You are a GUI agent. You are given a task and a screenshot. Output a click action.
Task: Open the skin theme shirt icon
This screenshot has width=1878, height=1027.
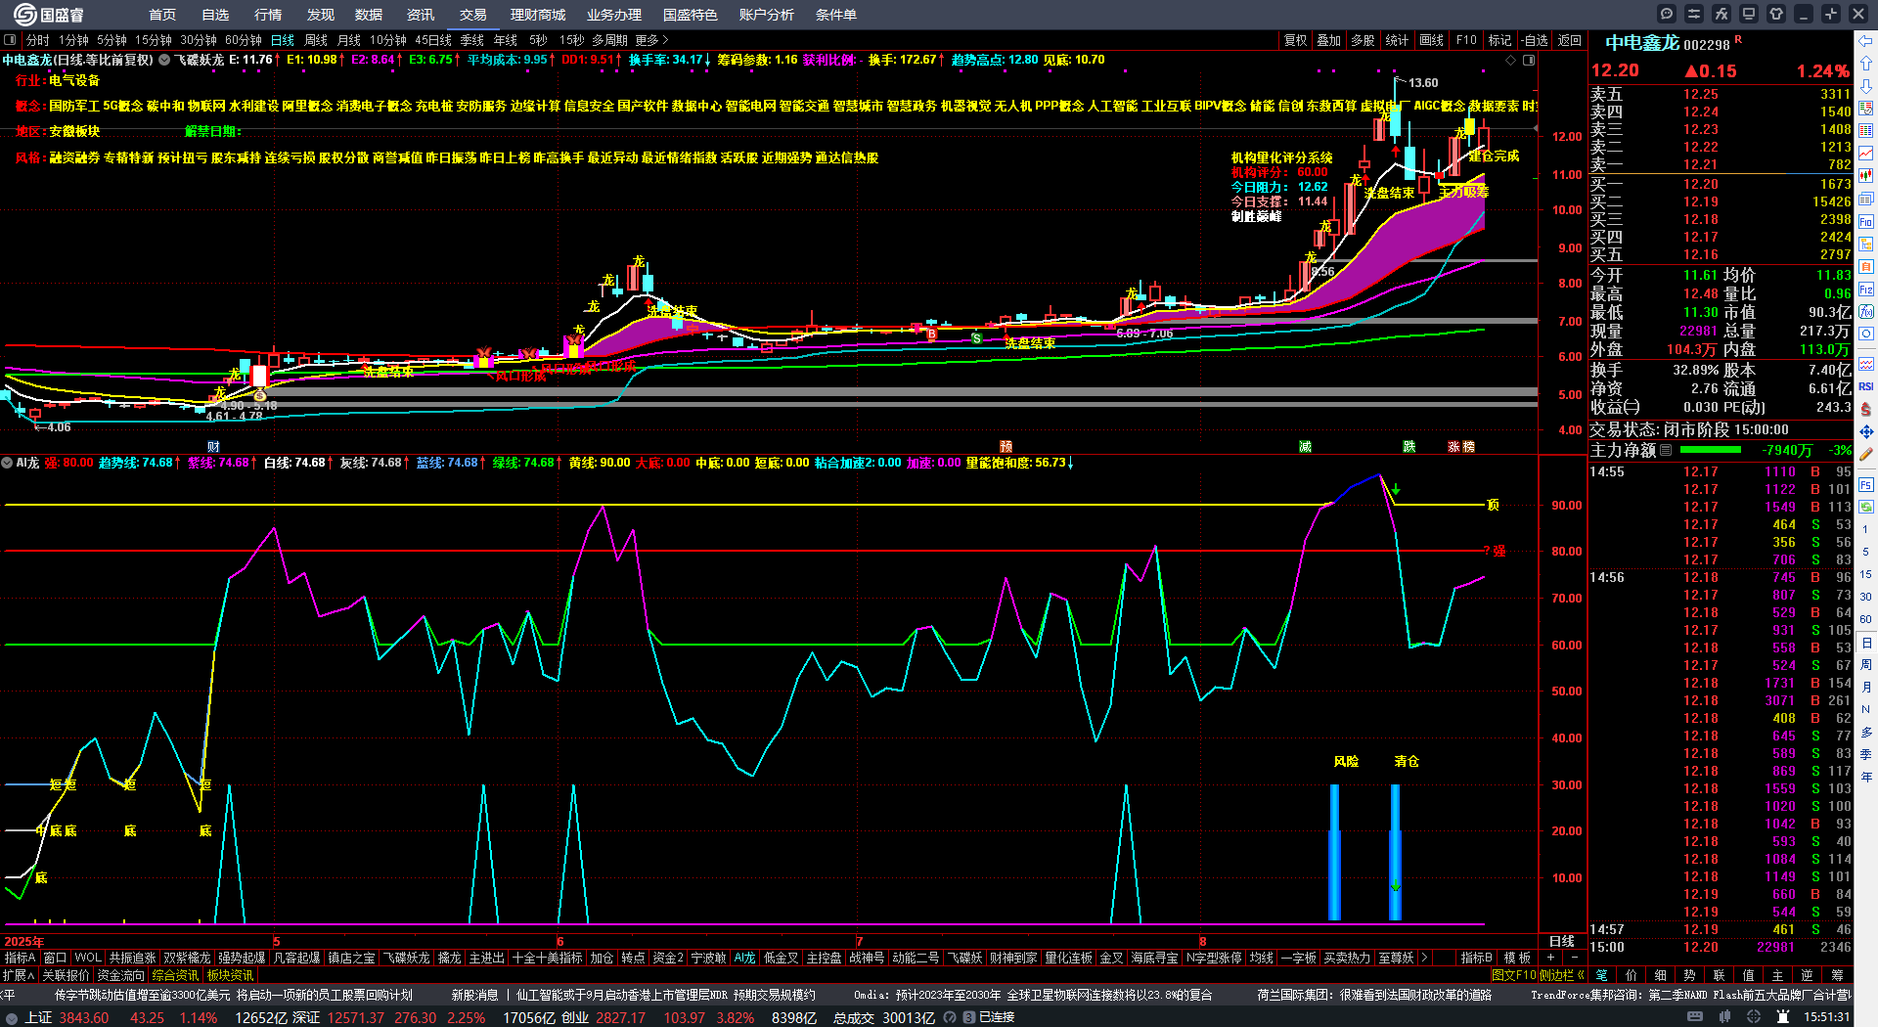point(1776,14)
